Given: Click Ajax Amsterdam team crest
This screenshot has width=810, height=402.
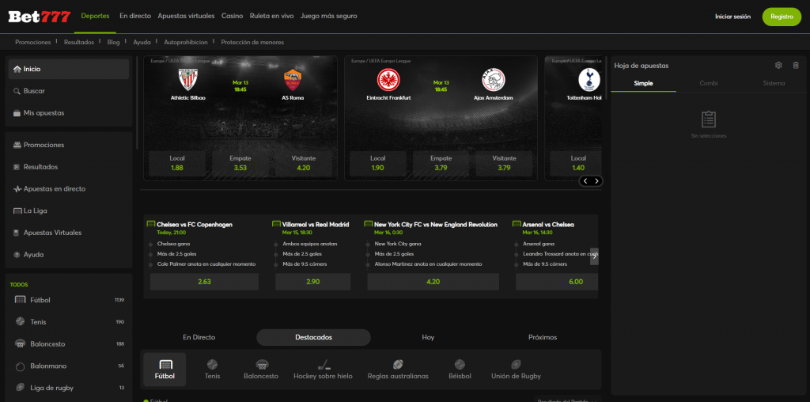Looking at the screenshot, I should tap(494, 80).
